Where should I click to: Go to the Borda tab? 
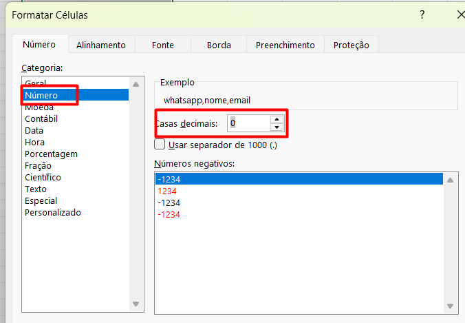coord(219,45)
